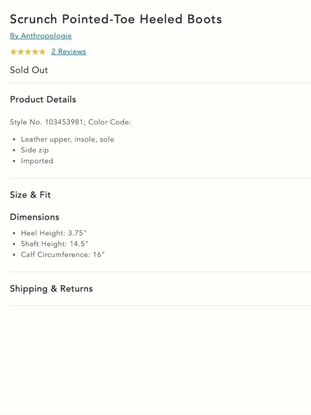Image resolution: width=311 pixels, height=415 pixels.
Task: Expand the Shipping & Returns section
Action: click(x=51, y=289)
